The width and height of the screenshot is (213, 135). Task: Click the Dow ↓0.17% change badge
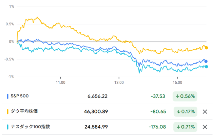coord(186,112)
